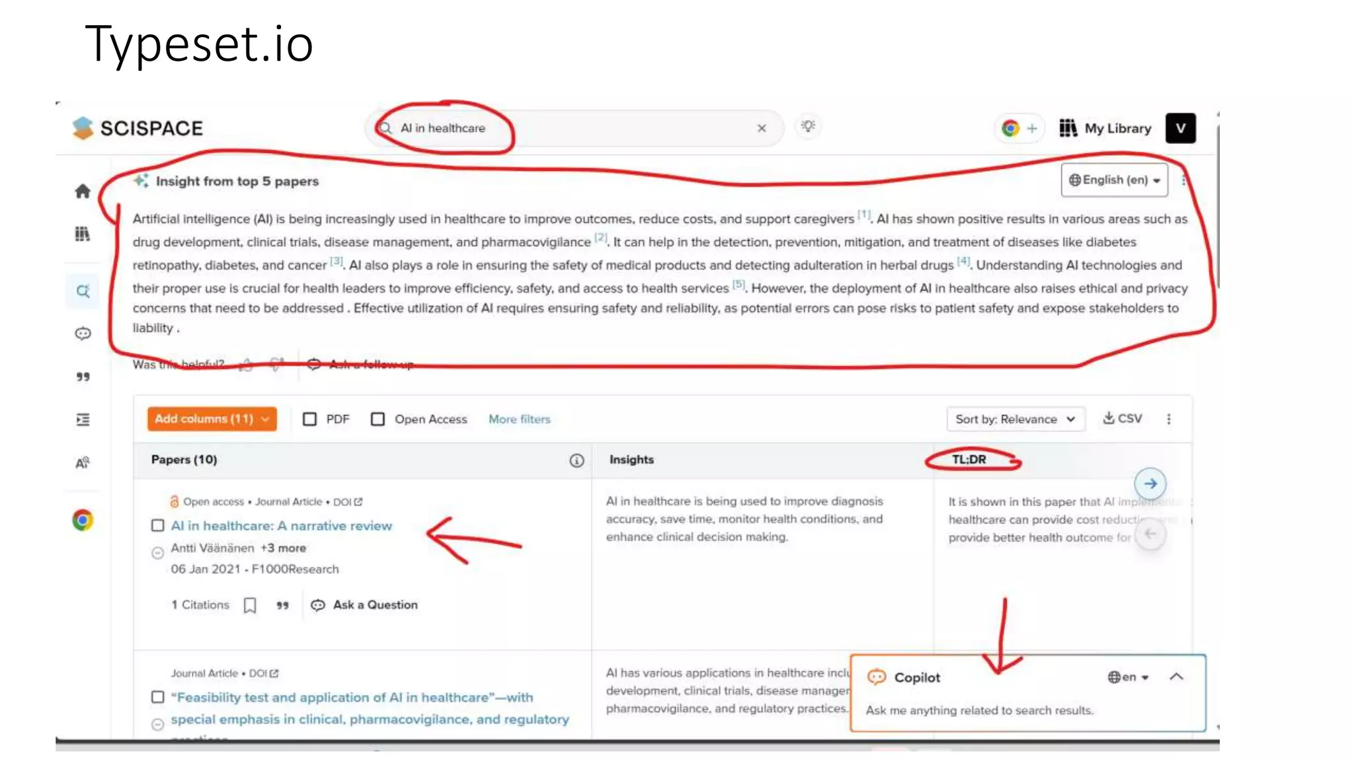Open the DOI link of first paper
The height and width of the screenshot is (761, 1354).
pos(348,502)
